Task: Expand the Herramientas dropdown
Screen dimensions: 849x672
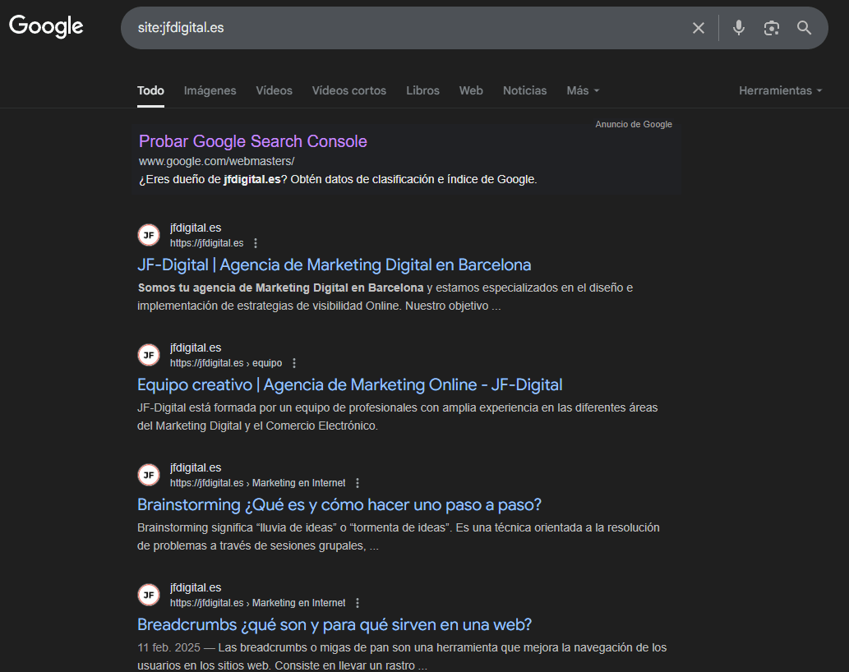Action: coord(780,90)
